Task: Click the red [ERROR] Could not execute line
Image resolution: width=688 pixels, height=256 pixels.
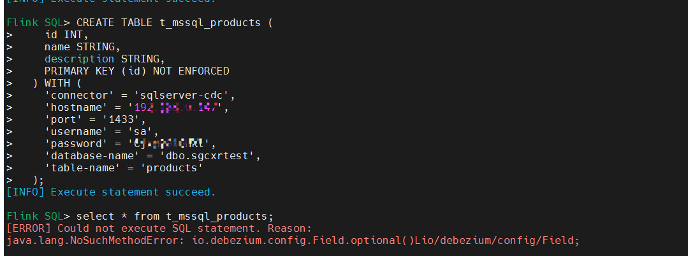Action: point(159,229)
